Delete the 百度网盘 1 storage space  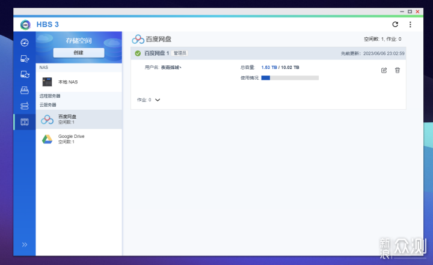(x=398, y=70)
